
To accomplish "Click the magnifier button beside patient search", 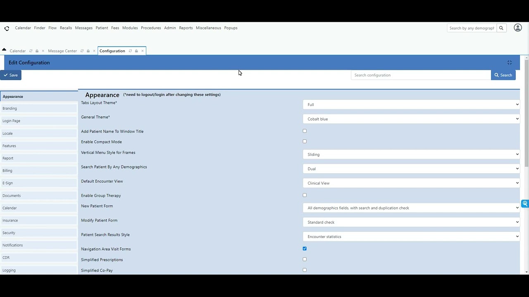I will click(501, 28).
